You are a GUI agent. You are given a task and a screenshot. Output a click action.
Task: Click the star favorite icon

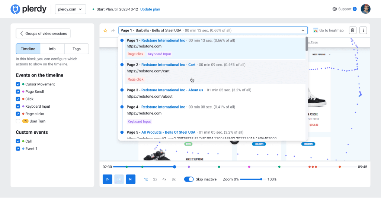point(105,30)
